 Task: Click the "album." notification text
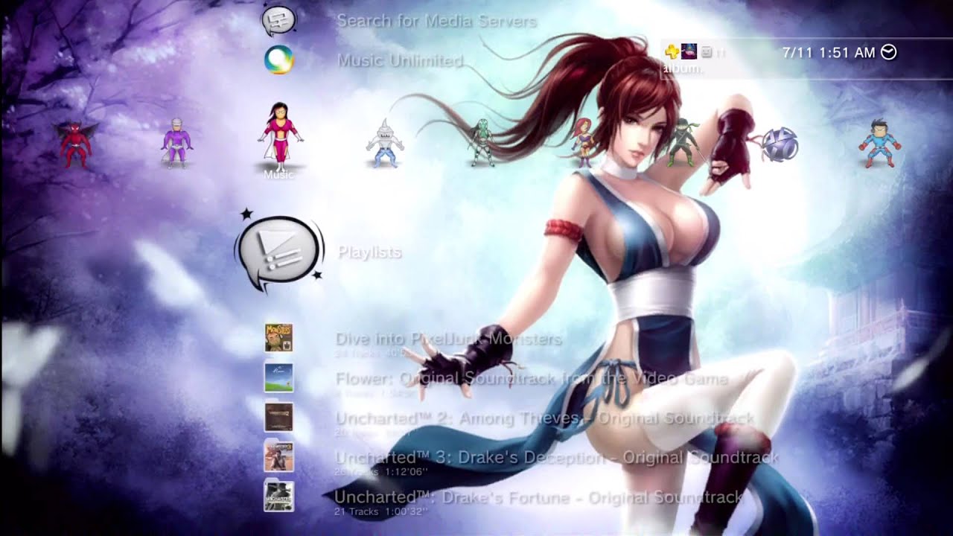click(x=683, y=68)
